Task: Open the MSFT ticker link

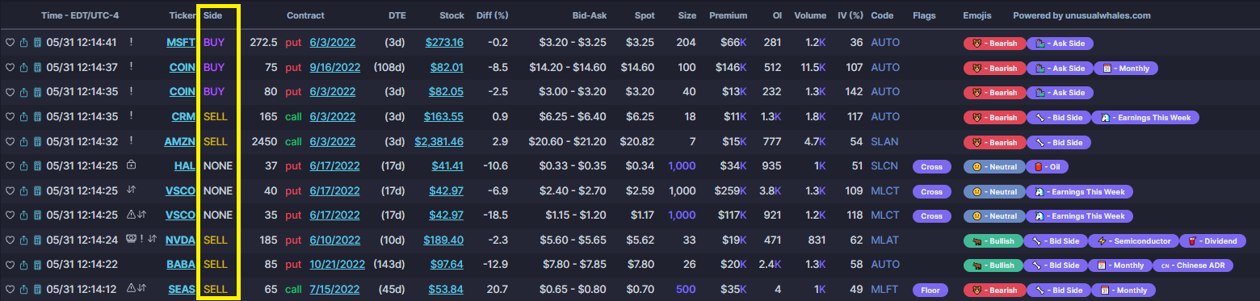Action: click(x=181, y=43)
